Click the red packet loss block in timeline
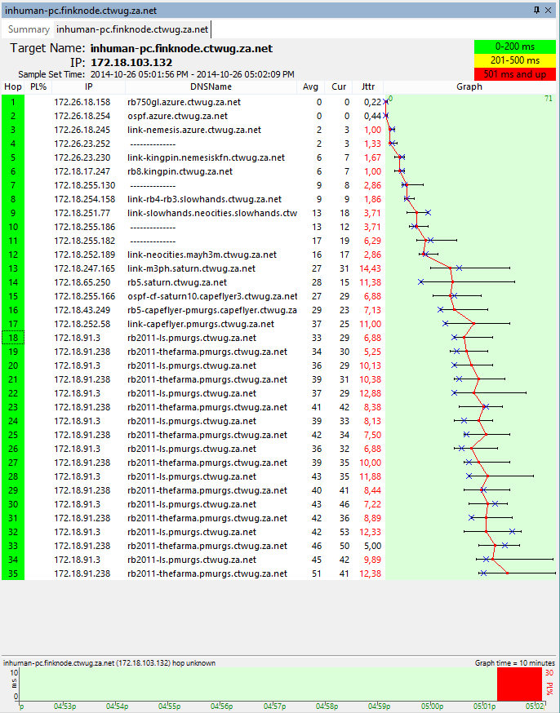This screenshot has width=560, height=713. point(518,684)
